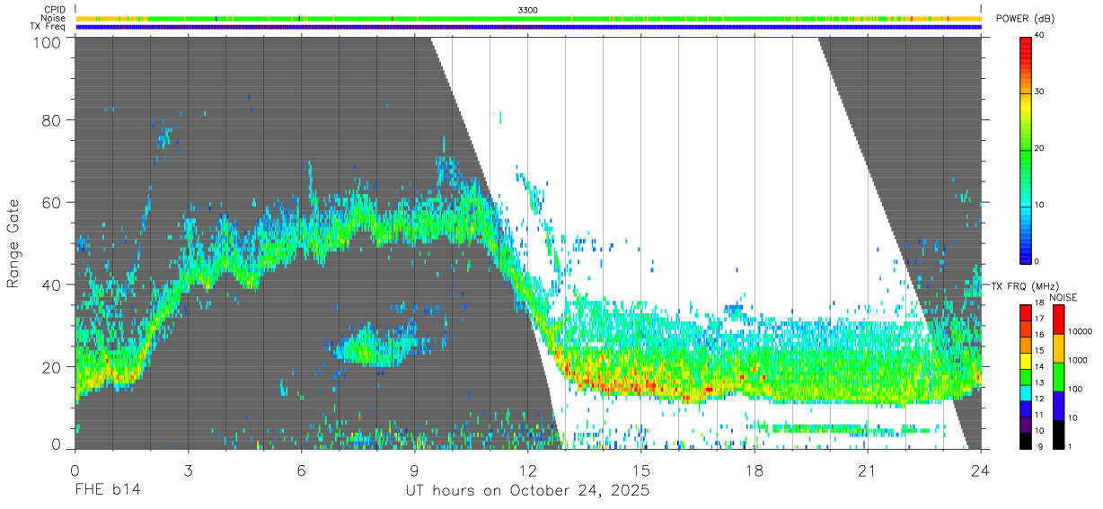Viewport: 1103px width, 509px height.
Task: Click the "Range Gate" y-axis title
Action: (x=13, y=243)
